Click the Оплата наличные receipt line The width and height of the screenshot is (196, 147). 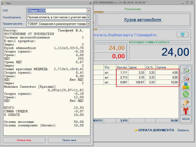coord(44,122)
